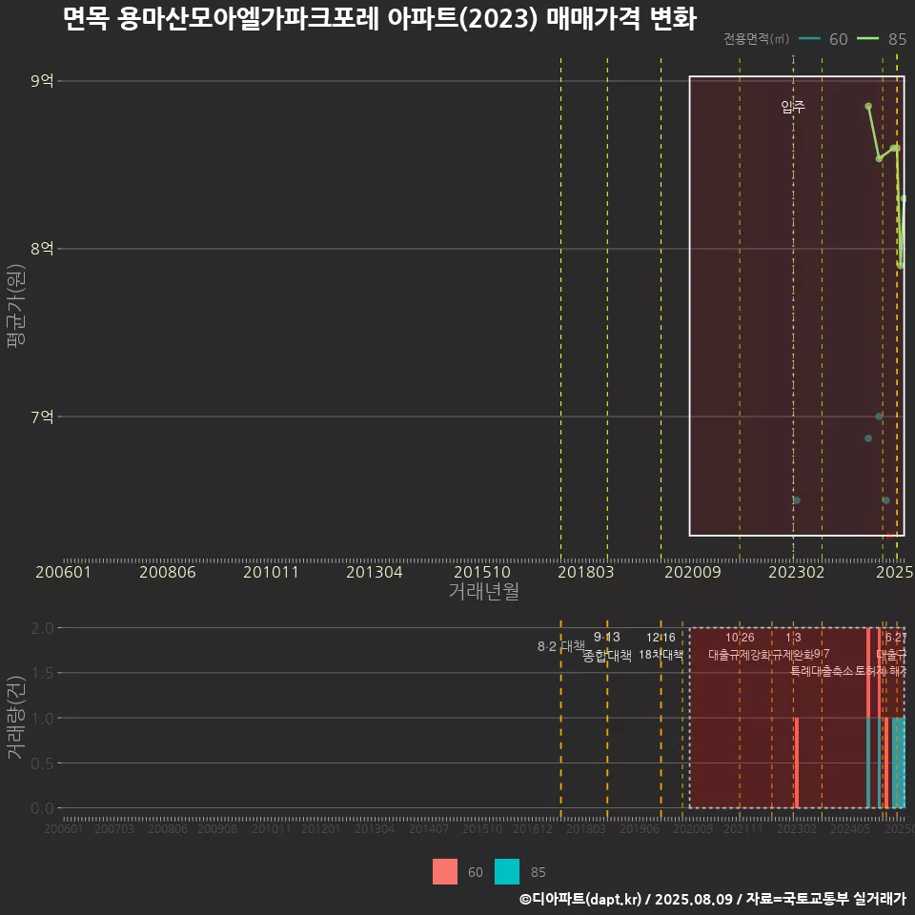The height and width of the screenshot is (915, 915).
Task: Click the '평균가(원)' y-axis title
Action: [16, 306]
